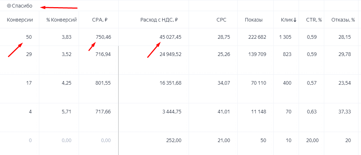The height and width of the screenshot is (155, 361).
Task: Click the 222 682 impressions cell
Action: click(x=257, y=37)
